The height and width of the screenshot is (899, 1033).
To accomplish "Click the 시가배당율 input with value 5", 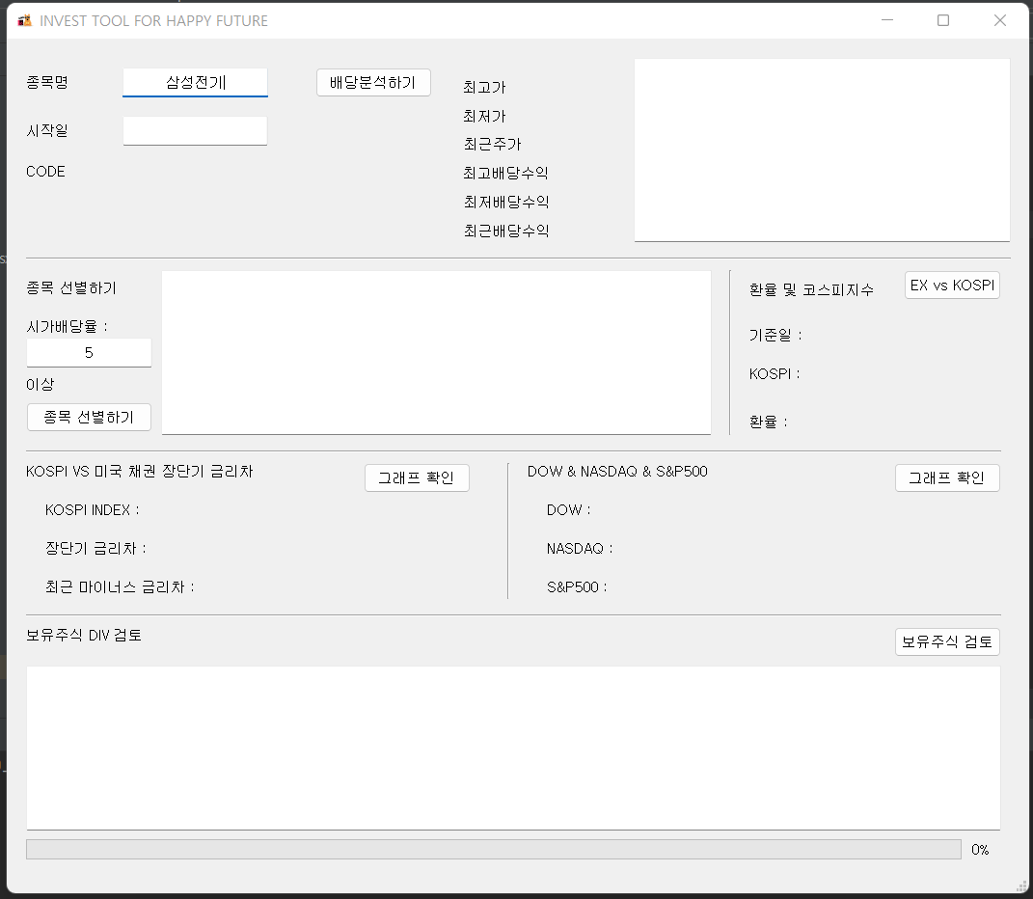I will pyautogui.click(x=89, y=353).
